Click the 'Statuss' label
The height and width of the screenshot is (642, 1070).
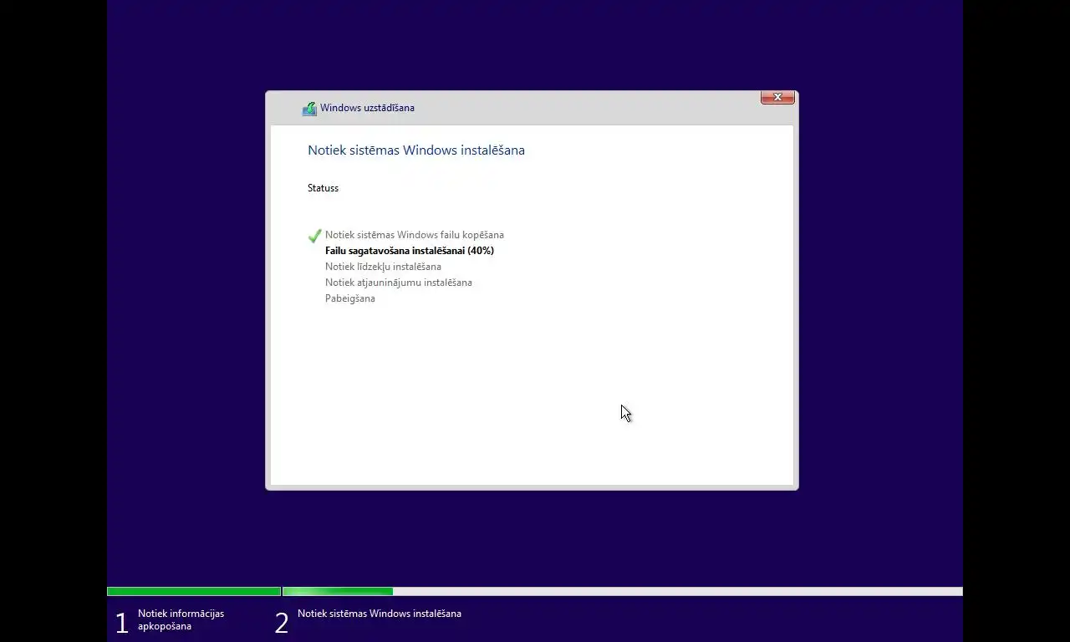point(323,188)
